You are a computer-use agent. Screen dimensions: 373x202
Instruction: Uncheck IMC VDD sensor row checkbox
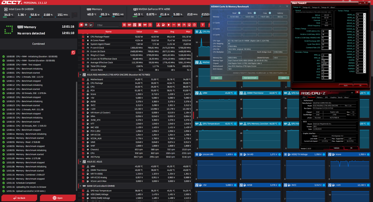(x=83, y=127)
